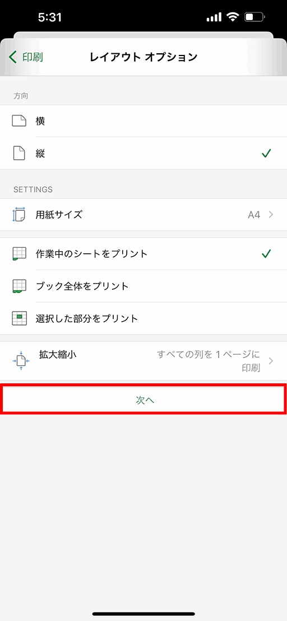Select 横 landscape orientation

click(x=143, y=121)
